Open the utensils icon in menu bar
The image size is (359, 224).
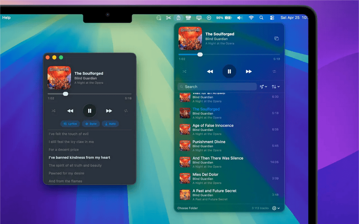[188, 18]
